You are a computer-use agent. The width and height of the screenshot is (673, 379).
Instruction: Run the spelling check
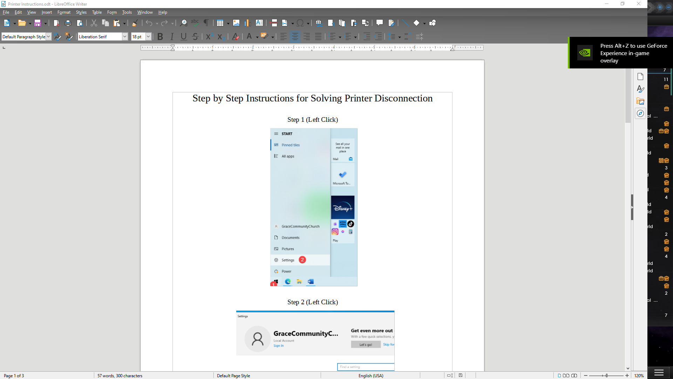pos(195,23)
